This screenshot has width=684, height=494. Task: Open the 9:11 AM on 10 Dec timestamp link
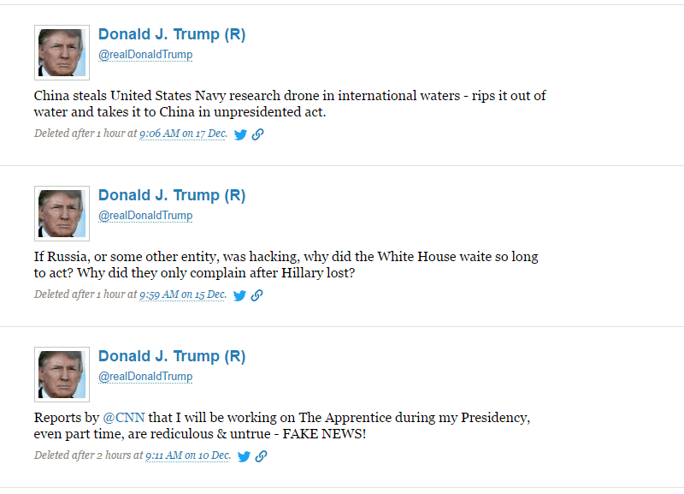[187, 455]
